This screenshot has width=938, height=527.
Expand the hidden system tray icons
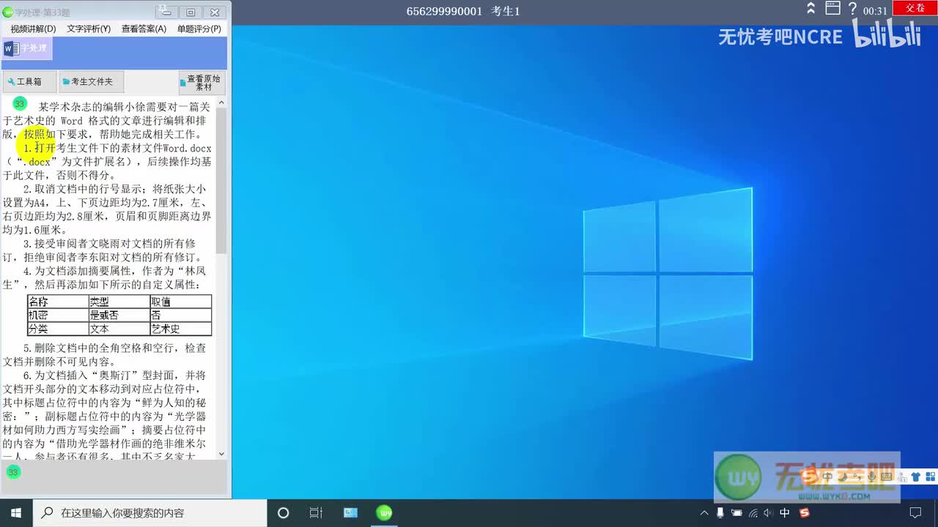click(x=704, y=513)
